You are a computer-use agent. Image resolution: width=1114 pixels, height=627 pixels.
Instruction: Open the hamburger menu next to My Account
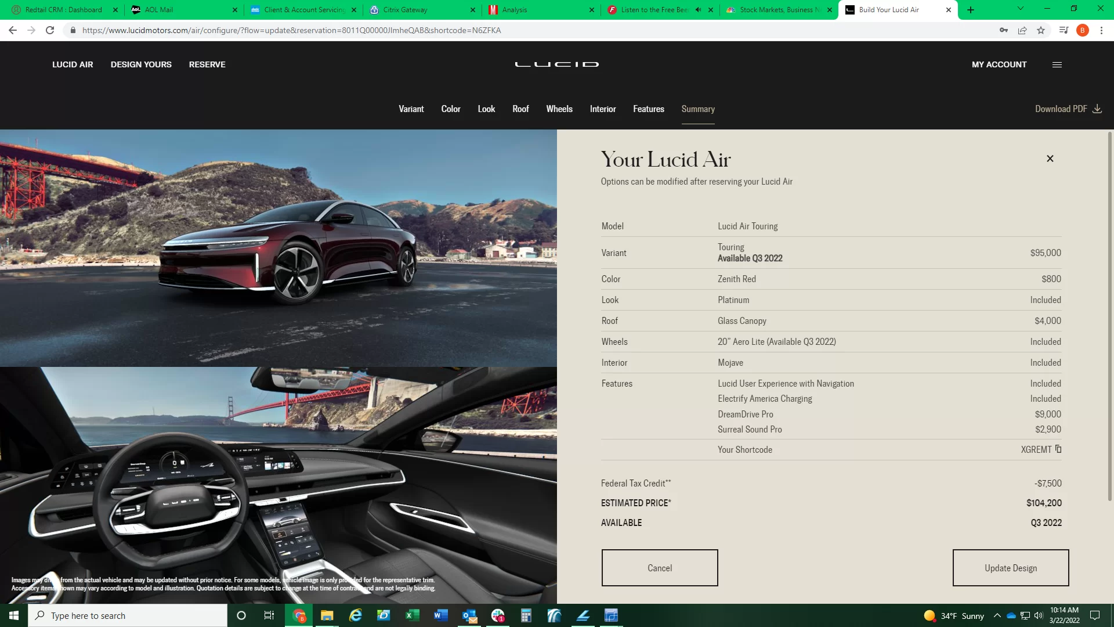(1057, 64)
